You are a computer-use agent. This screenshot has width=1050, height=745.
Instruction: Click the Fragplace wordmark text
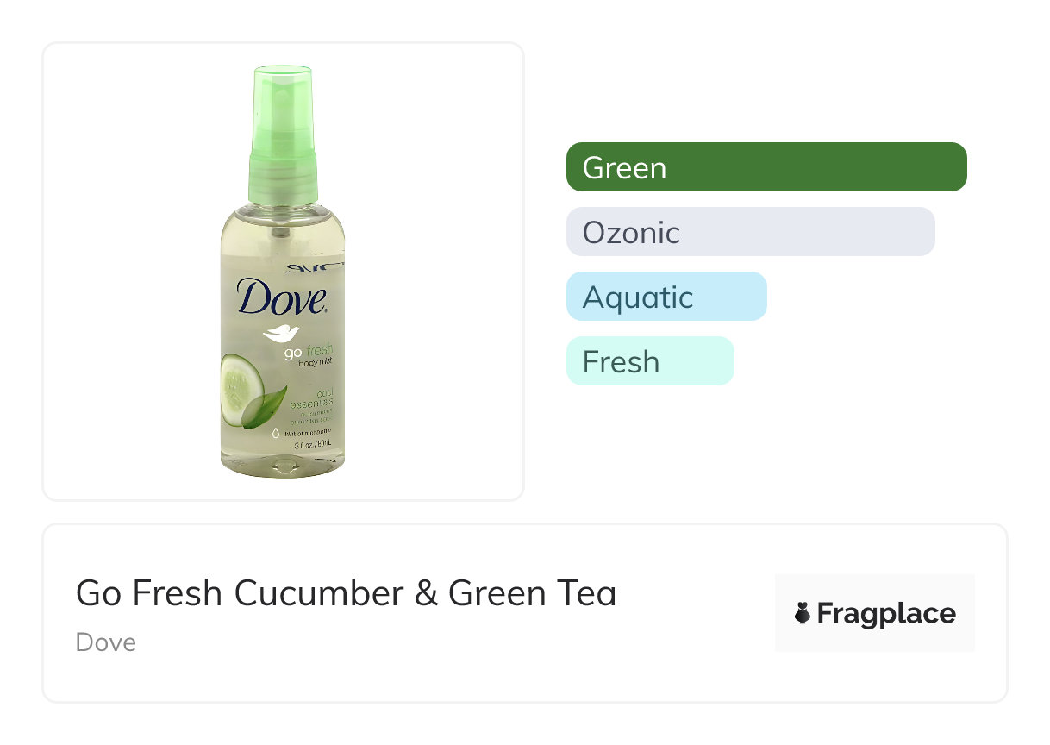click(x=886, y=614)
